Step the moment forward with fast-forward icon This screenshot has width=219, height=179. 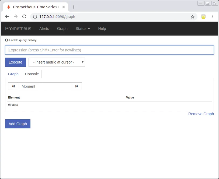point(77,86)
